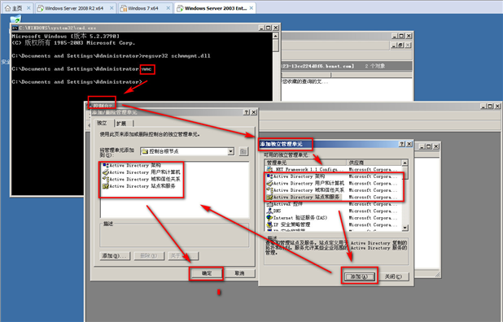Click 'regsvr32 schmmgmt.dll' command text in cmd window
This screenshot has width=503, height=322.
[x=176, y=56]
